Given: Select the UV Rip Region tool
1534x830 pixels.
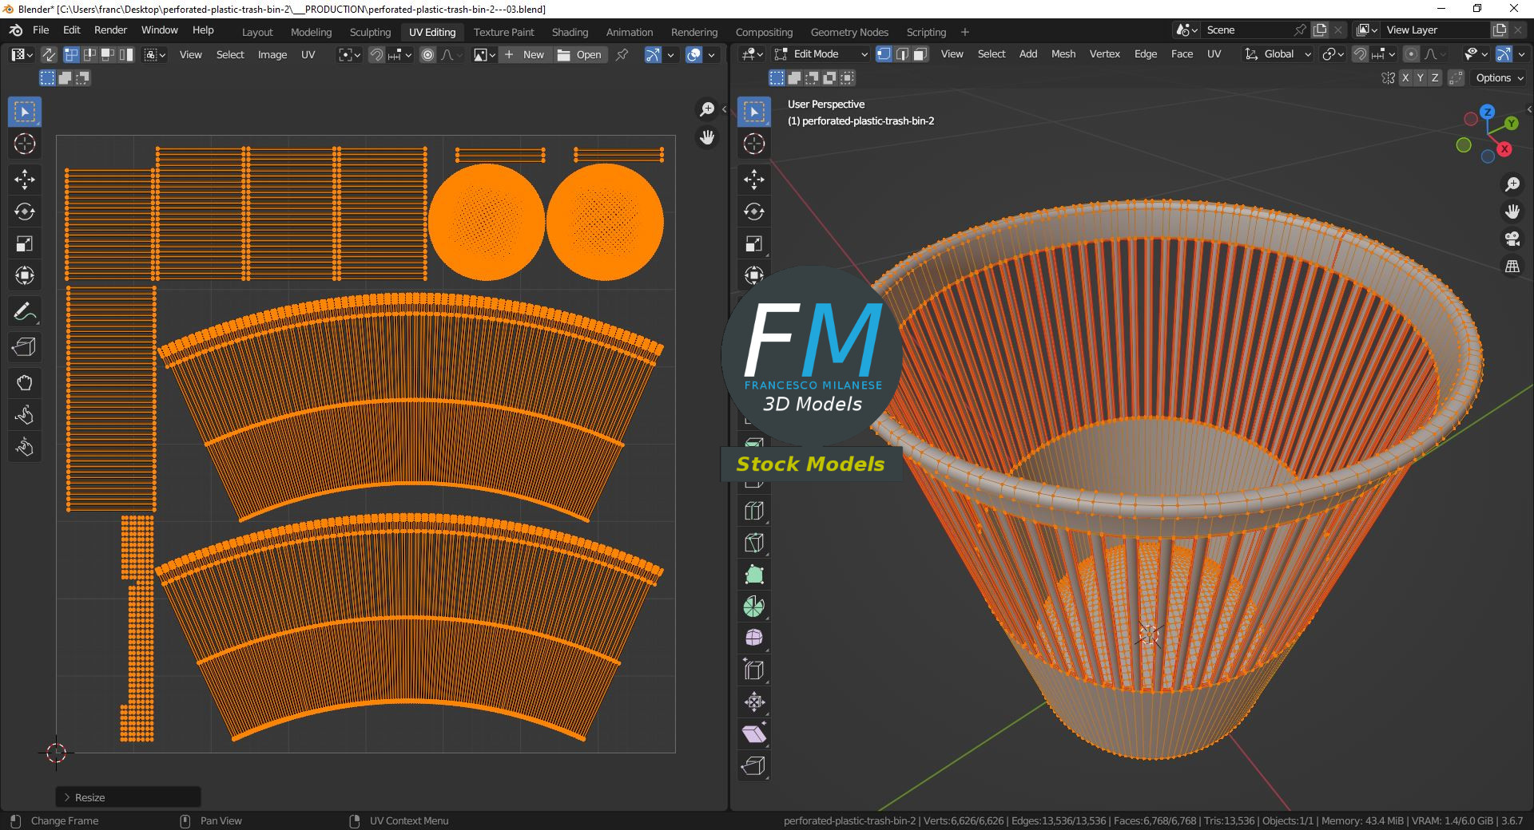Looking at the screenshot, I should click(x=25, y=347).
